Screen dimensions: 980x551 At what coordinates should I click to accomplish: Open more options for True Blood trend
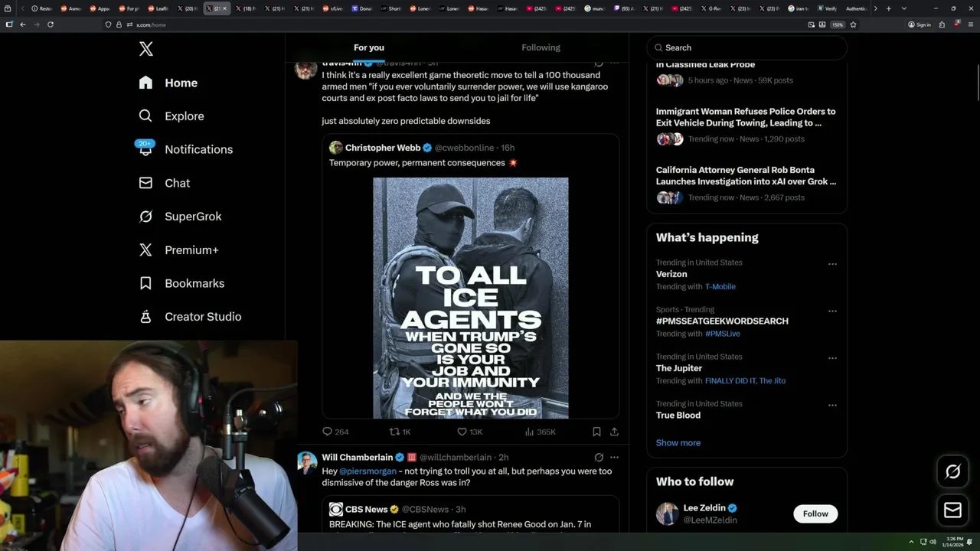[832, 406]
